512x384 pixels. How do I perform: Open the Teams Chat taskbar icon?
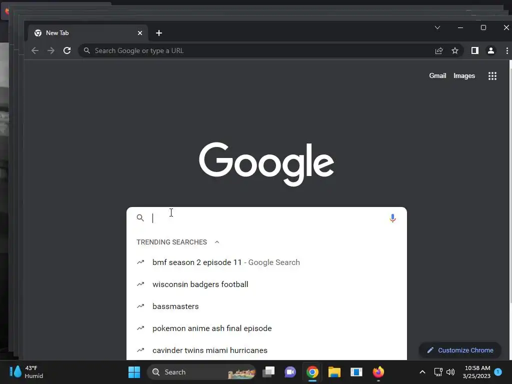coord(290,372)
